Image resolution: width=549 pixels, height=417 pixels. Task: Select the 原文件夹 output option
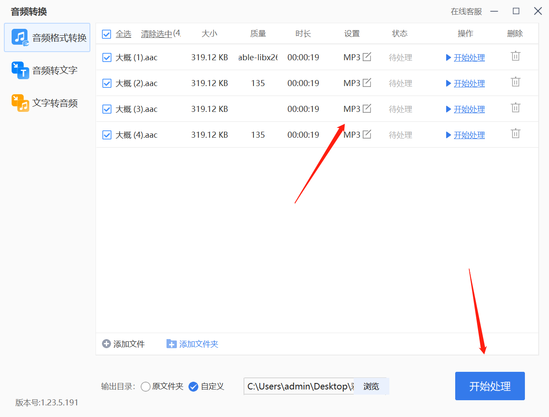tap(145, 386)
